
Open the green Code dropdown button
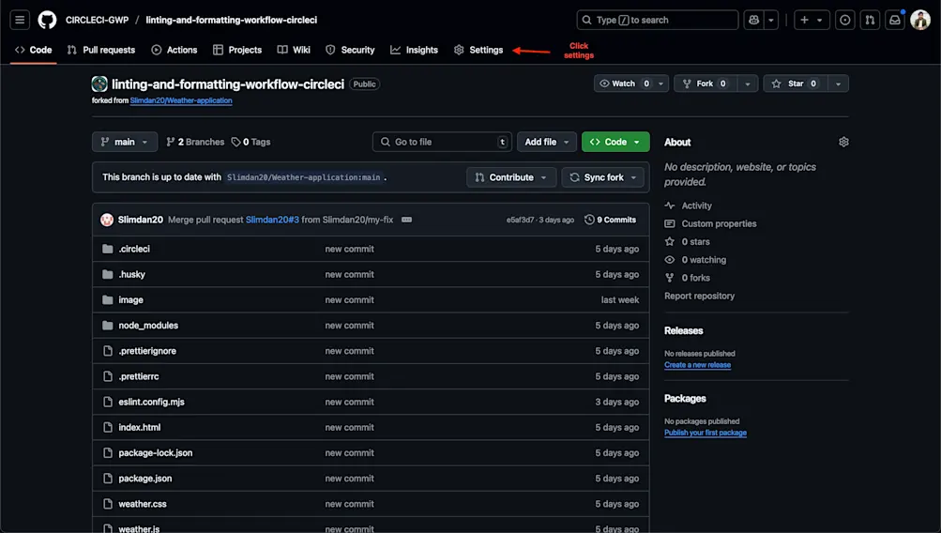click(615, 142)
